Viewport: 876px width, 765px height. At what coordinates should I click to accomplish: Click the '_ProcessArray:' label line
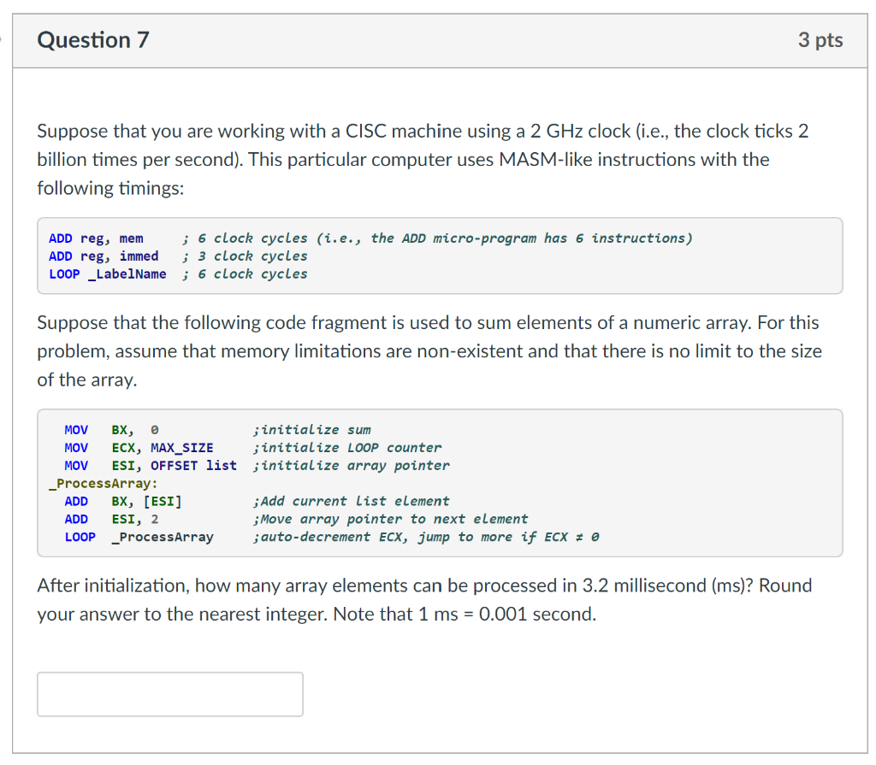point(104,484)
